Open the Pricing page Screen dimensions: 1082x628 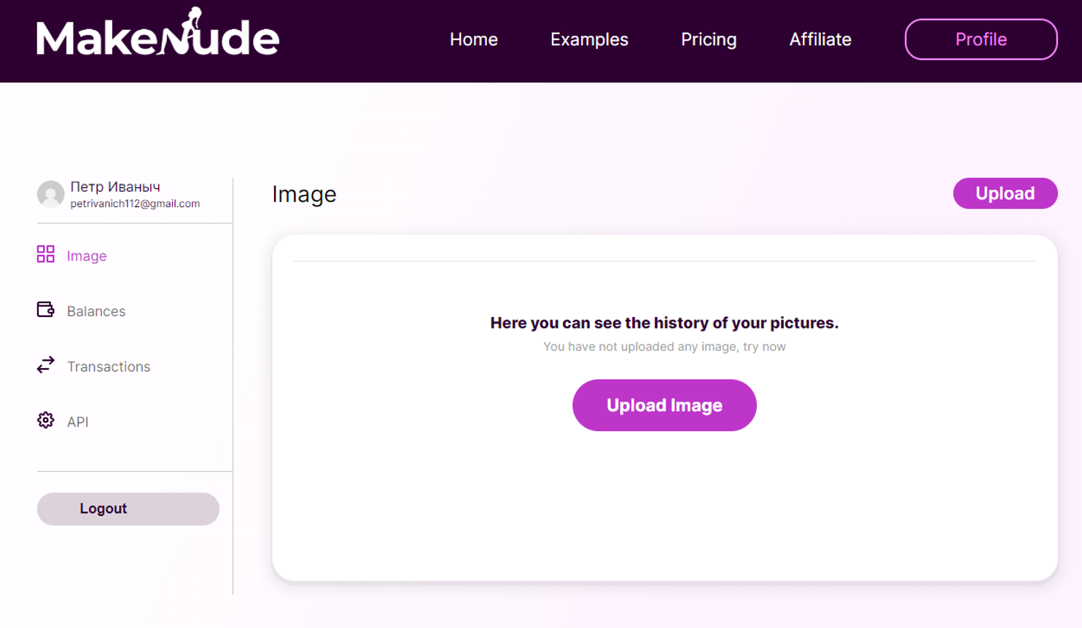(x=709, y=39)
